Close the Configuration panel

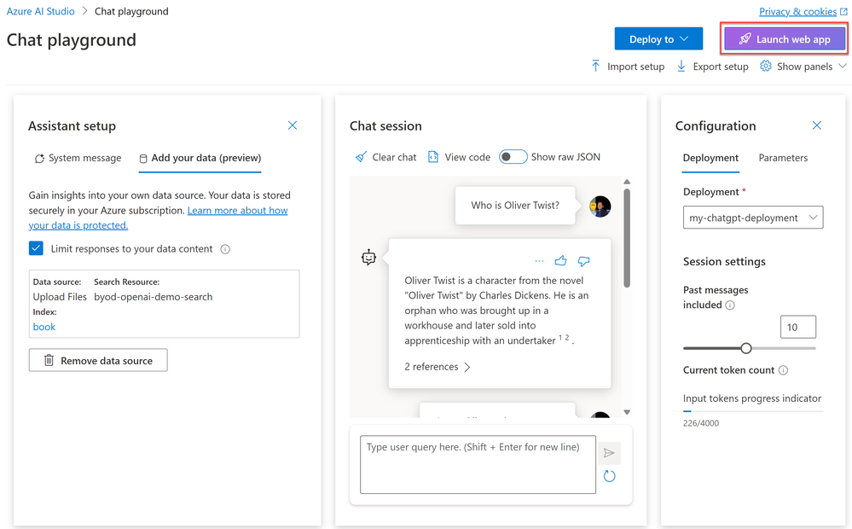pyautogui.click(x=817, y=125)
